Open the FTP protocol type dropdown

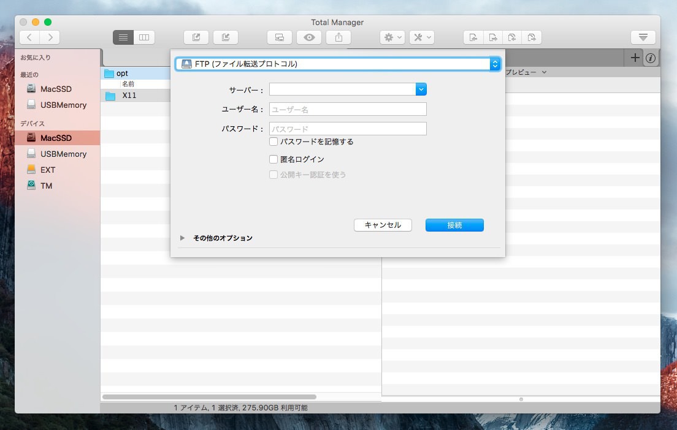(338, 64)
